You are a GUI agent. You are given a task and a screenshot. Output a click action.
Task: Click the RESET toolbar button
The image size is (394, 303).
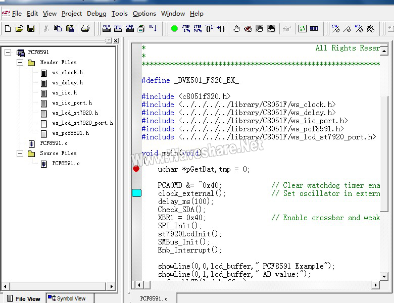314,29
